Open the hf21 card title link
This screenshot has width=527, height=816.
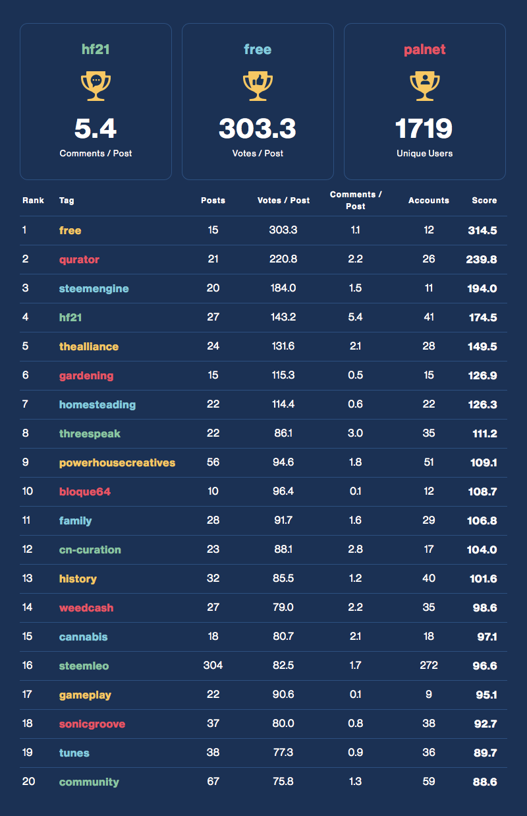tap(96, 49)
